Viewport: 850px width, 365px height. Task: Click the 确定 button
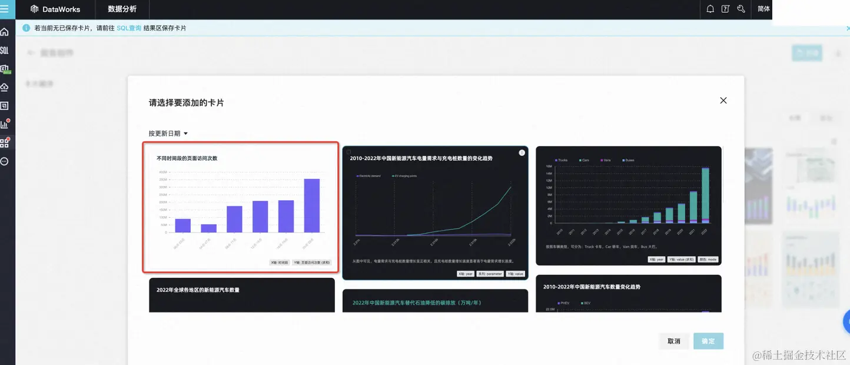pos(708,341)
